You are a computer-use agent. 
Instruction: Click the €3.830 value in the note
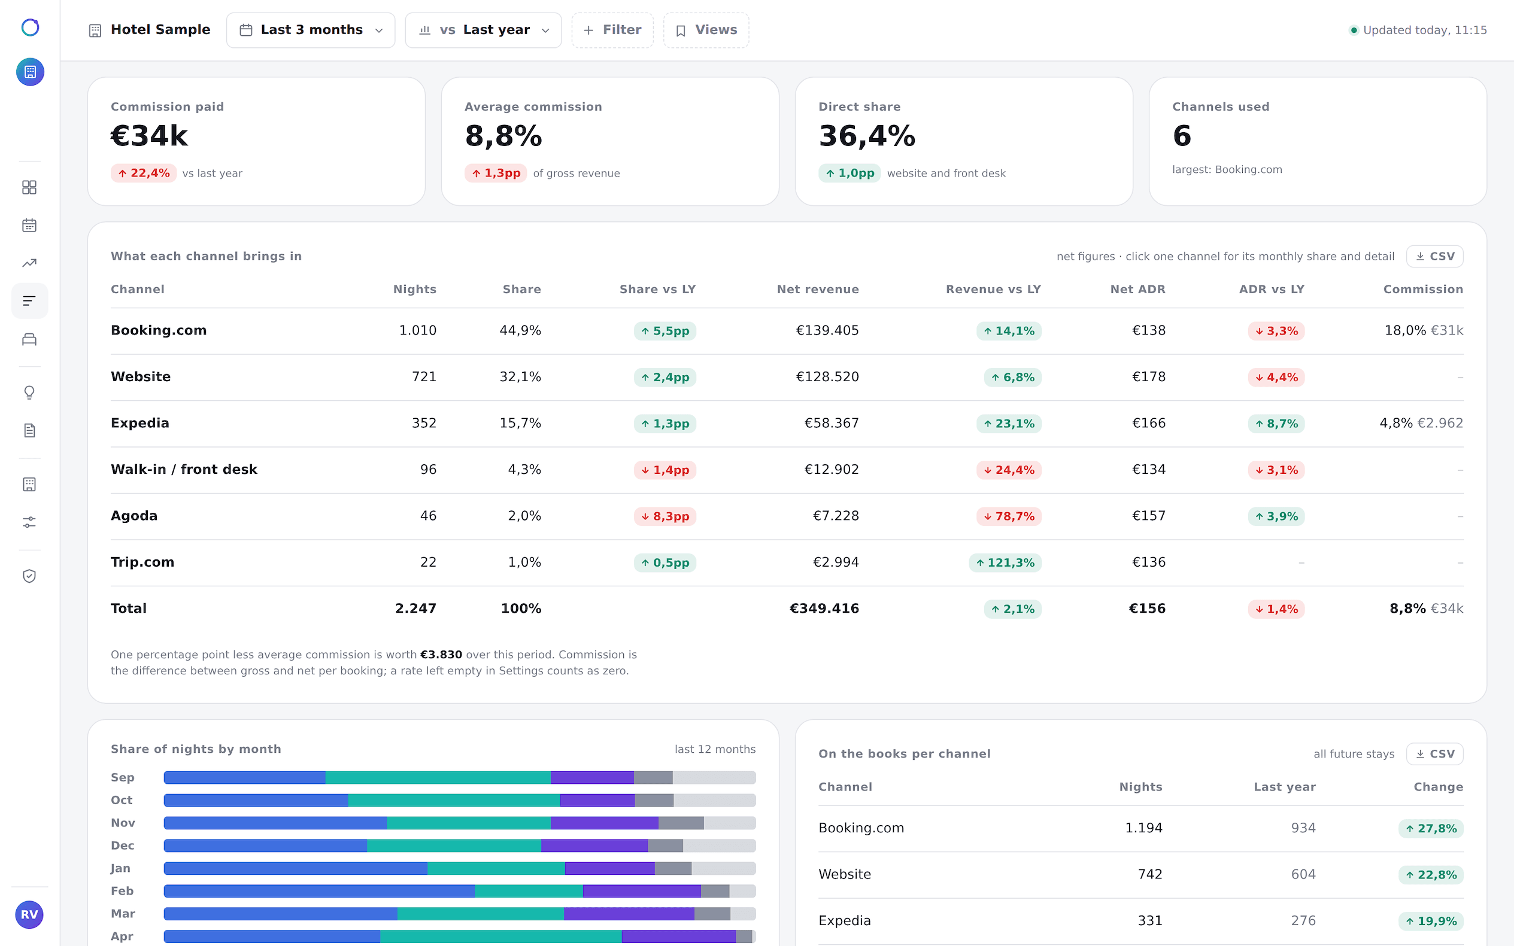[441, 655]
